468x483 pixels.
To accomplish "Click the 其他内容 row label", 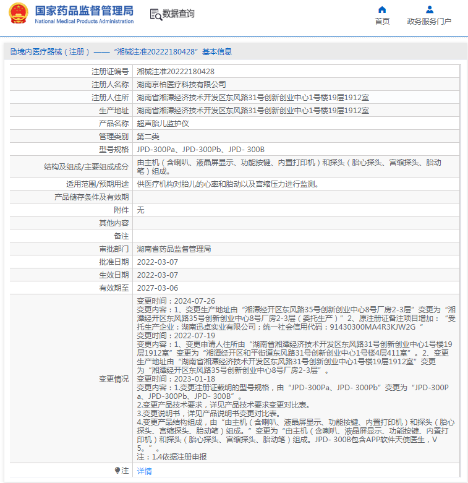I will click(114, 223).
